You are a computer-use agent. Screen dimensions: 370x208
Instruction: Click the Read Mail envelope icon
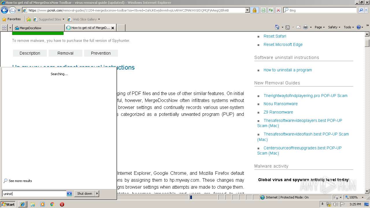[x=298, y=27]
